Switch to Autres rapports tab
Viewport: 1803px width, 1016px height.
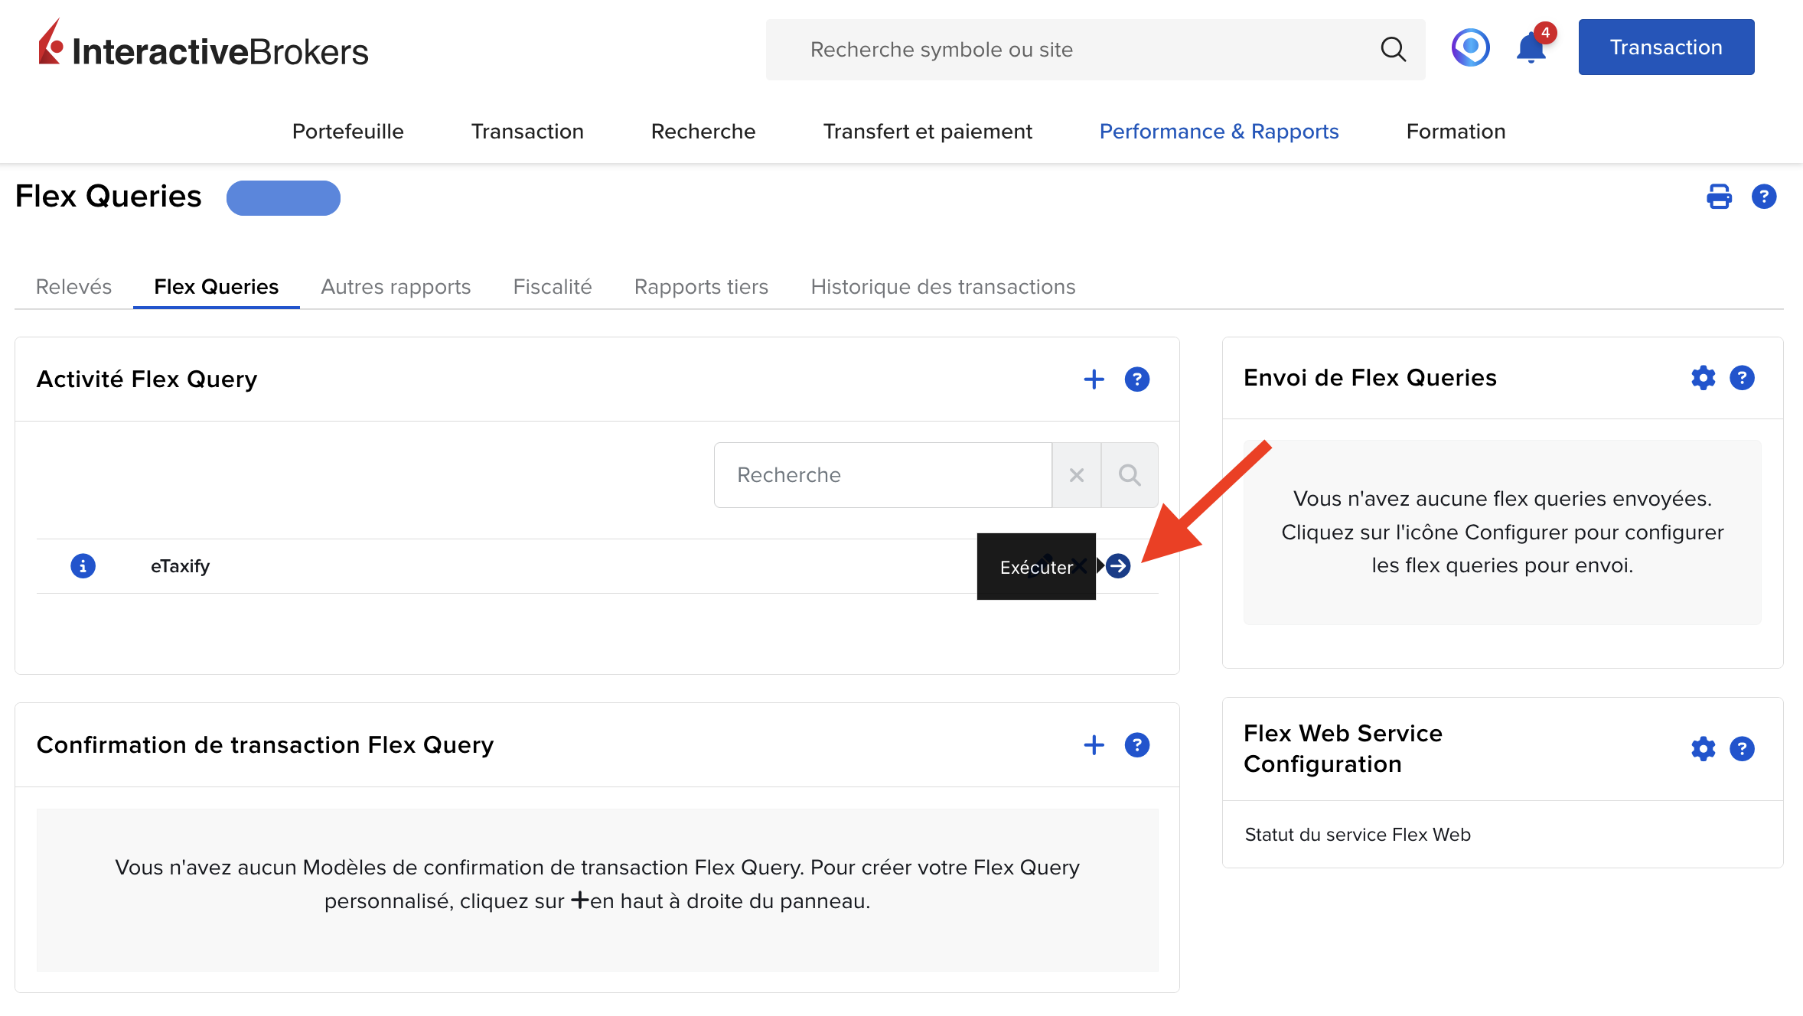click(x=396, y=287)
